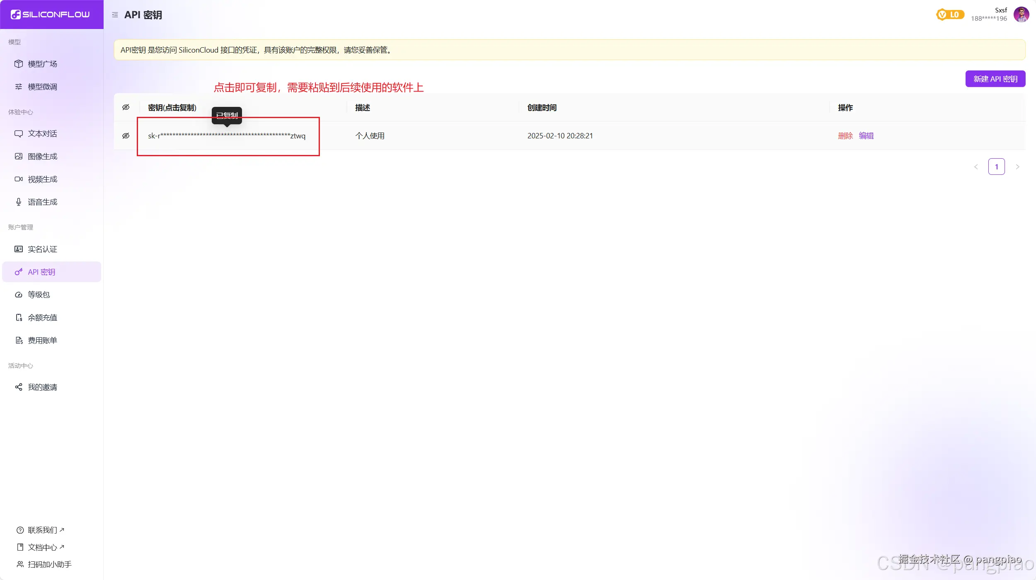
Task: Open 文本对话 chat icon
Action: coord(19,133)
